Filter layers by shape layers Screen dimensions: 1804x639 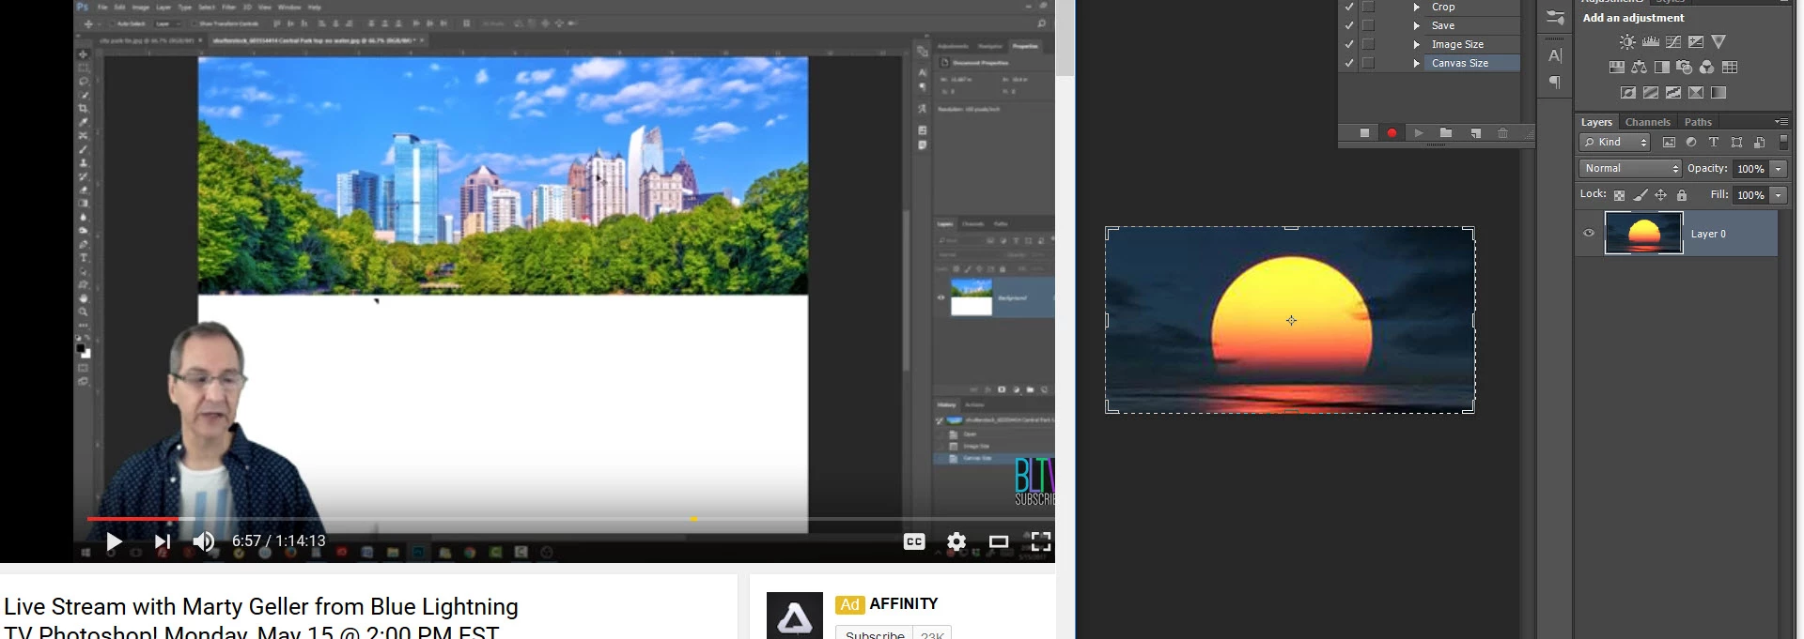click(1736, 143)
